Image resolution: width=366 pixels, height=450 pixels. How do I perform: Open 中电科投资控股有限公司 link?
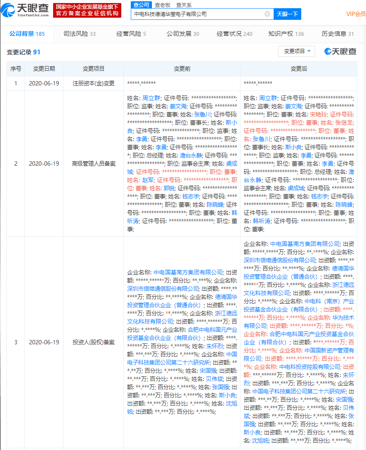coord(310,367)
